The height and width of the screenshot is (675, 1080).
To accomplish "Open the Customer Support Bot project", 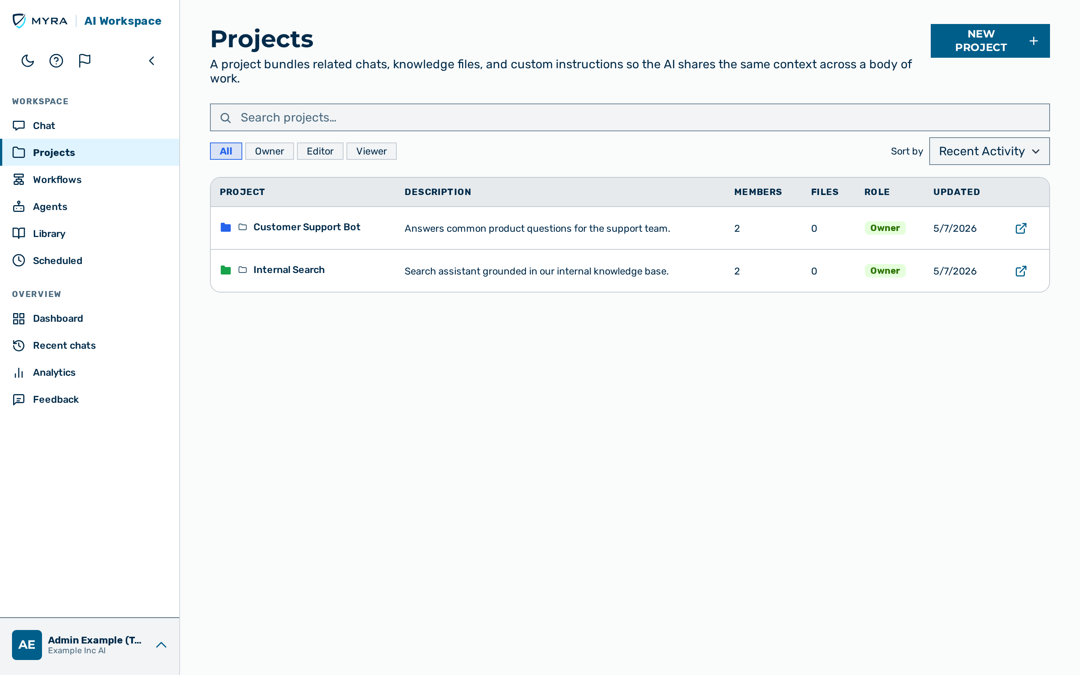I will click(307, 227).
